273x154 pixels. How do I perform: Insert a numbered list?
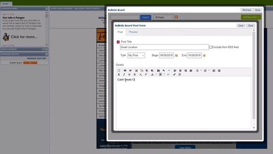(205, 71)
